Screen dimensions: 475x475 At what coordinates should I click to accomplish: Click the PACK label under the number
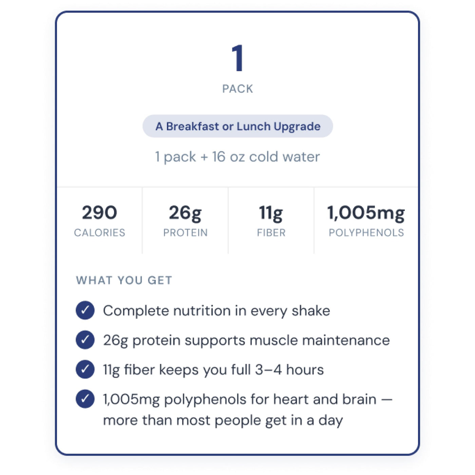[x=237, y=89]
